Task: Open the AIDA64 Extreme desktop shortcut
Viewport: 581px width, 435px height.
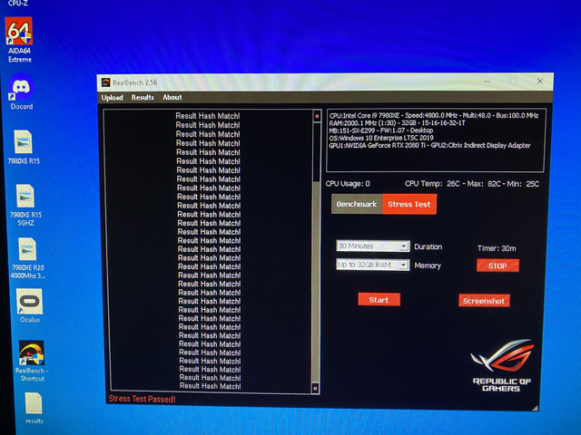Action: pyautogui.click(x=19, y=40)
